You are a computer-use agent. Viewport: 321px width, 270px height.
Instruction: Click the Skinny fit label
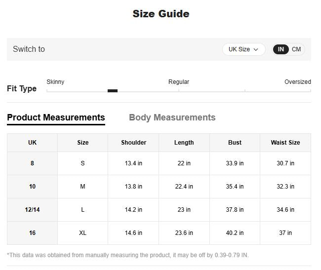point(55,82)
